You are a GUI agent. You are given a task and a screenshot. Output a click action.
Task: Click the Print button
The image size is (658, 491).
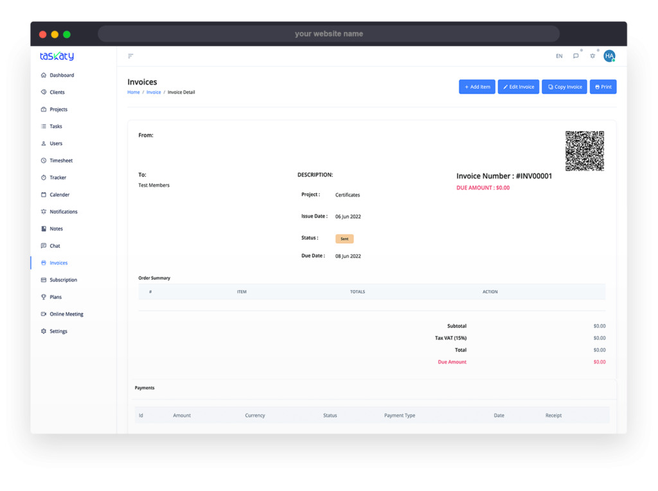603,87
